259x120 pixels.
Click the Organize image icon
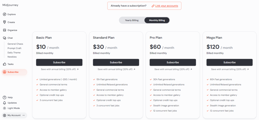5,30
